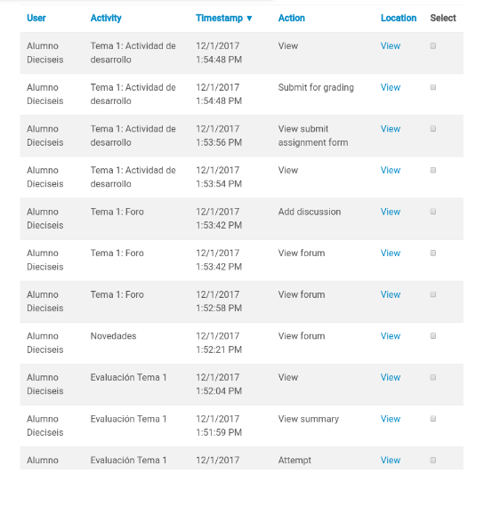
Task: Open View link for the Attempt row
Action: coord(391,460)
